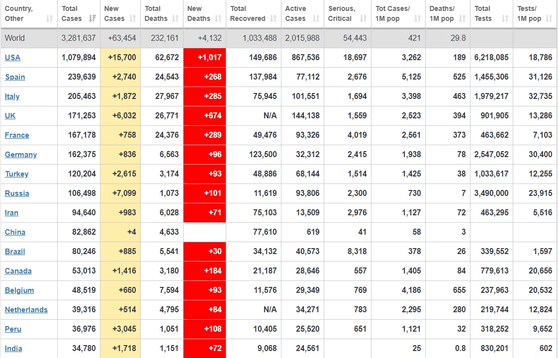The height and width of the screenshot is (358, 558).
Task: Select France total cases 167,178
Action: point(82,135)
